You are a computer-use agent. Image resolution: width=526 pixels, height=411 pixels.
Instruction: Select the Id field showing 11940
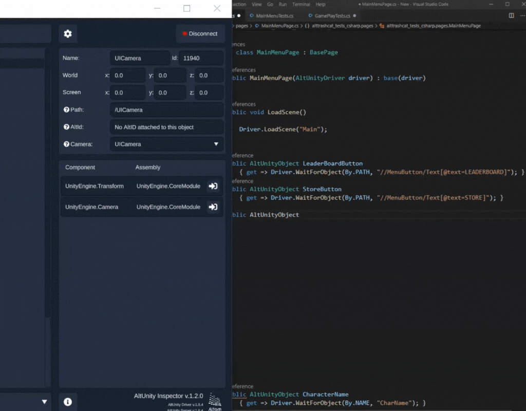pos(201,58)
